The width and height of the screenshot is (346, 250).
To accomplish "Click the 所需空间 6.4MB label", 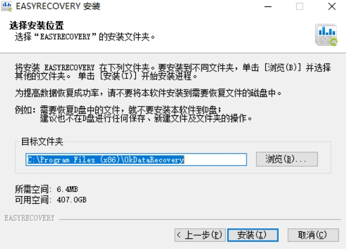I will [46, 189].
